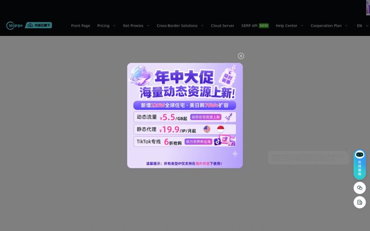Go to the Cloud Server page
The width and height of the screenshot is (370, 231).
tap(223, 26)
